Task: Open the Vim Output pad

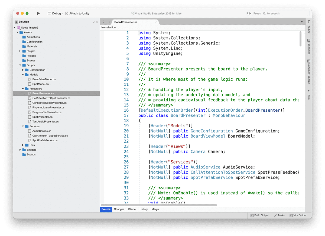Action: point(298,215)
